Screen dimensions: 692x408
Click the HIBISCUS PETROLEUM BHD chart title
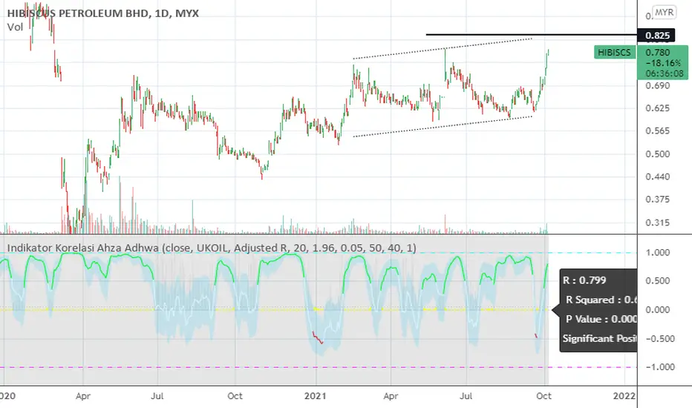click(x=102, y=13)
